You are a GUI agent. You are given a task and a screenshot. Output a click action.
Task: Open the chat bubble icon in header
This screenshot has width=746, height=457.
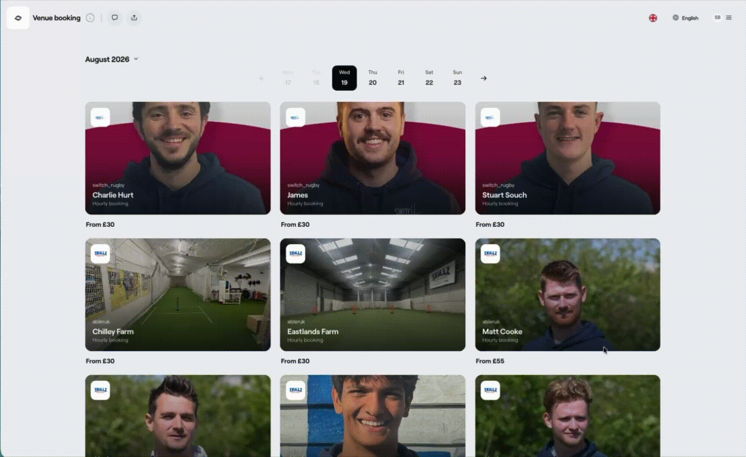coord(115,18)
